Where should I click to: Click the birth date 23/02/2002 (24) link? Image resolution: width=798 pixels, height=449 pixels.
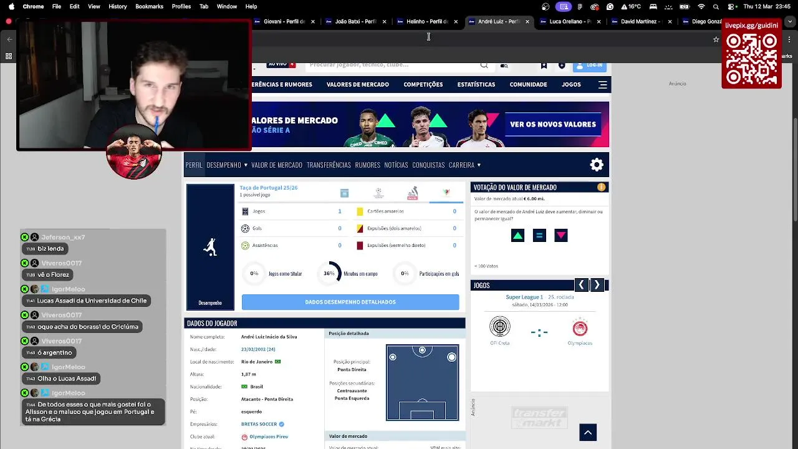(258, 349)
